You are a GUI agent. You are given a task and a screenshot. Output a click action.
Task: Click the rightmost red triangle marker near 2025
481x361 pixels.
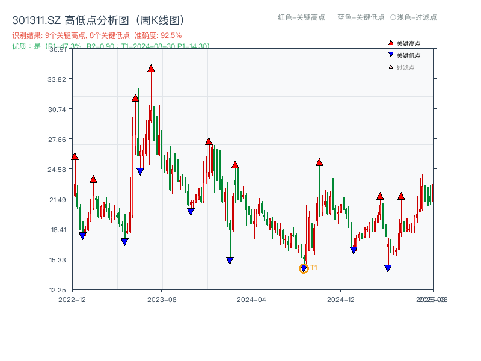click(x=401, y=196)
